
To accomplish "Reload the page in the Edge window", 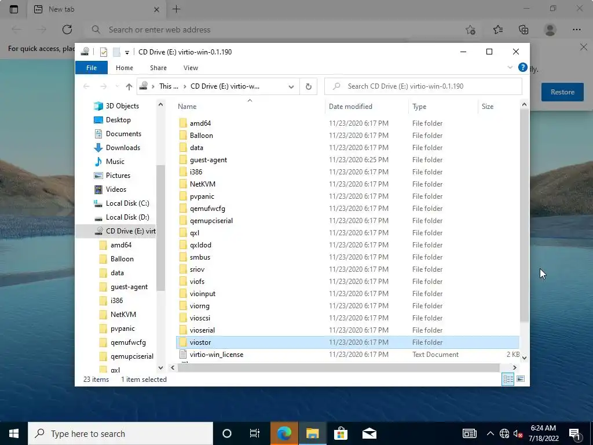I will point(67,30).
